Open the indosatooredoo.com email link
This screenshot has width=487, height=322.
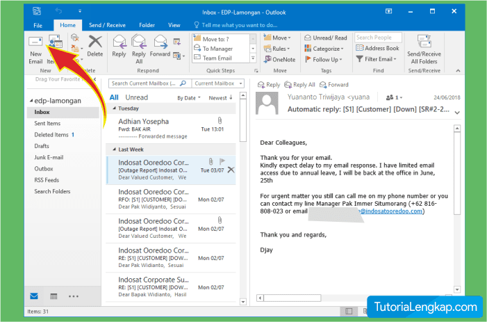(391, 211)
